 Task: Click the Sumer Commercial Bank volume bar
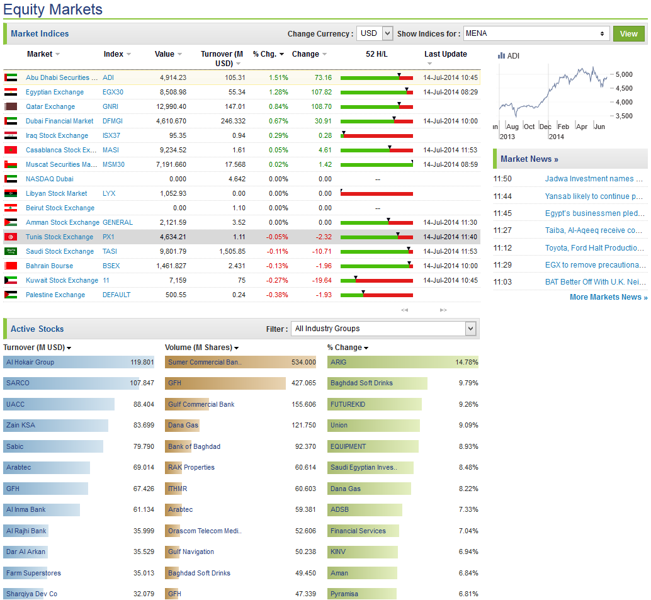[241, 362]
